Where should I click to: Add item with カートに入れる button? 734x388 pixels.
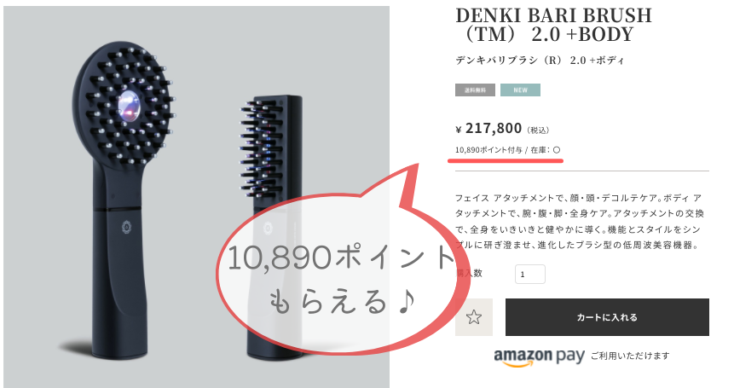(x=607, y=317)
